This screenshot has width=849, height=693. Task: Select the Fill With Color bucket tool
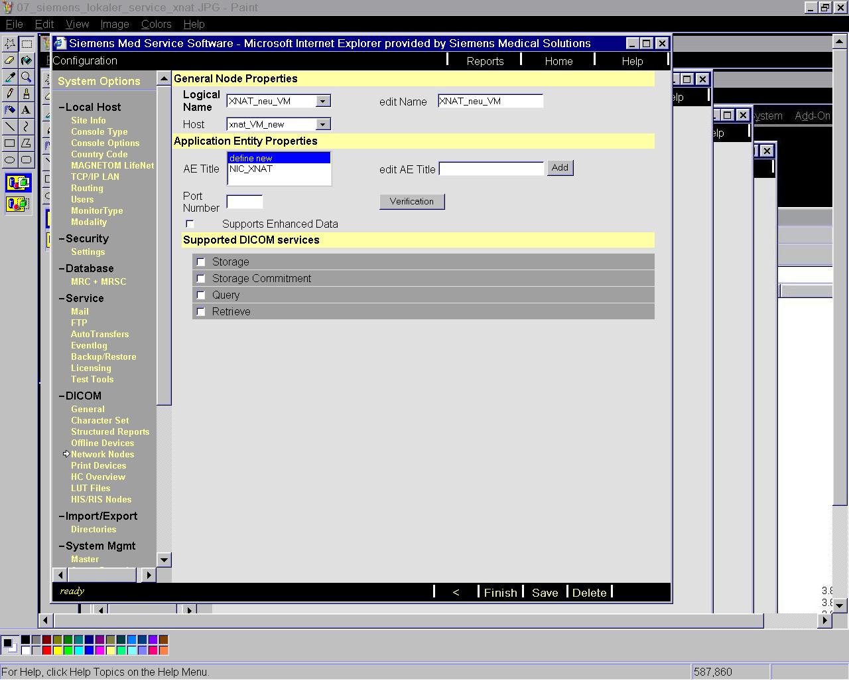[x=26, y=60]
